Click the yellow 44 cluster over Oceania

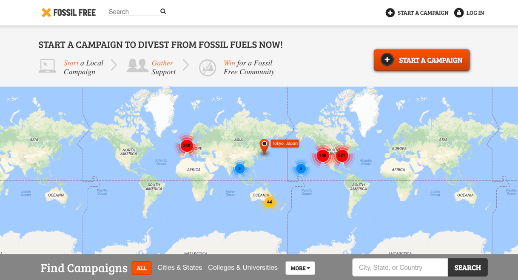269,202
